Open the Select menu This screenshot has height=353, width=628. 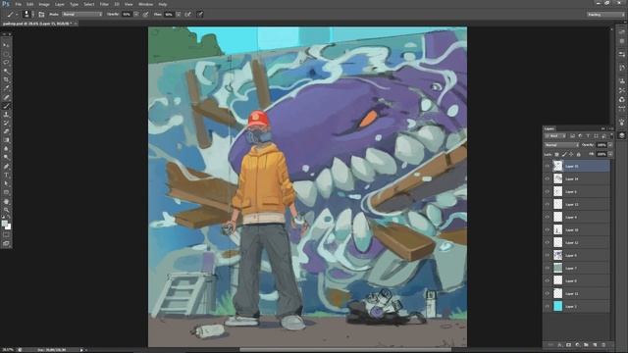click(x=89, y=4)
